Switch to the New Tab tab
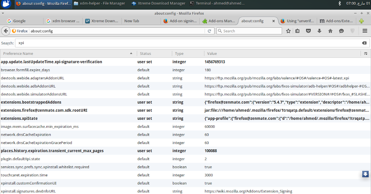 tap(141, 21)
